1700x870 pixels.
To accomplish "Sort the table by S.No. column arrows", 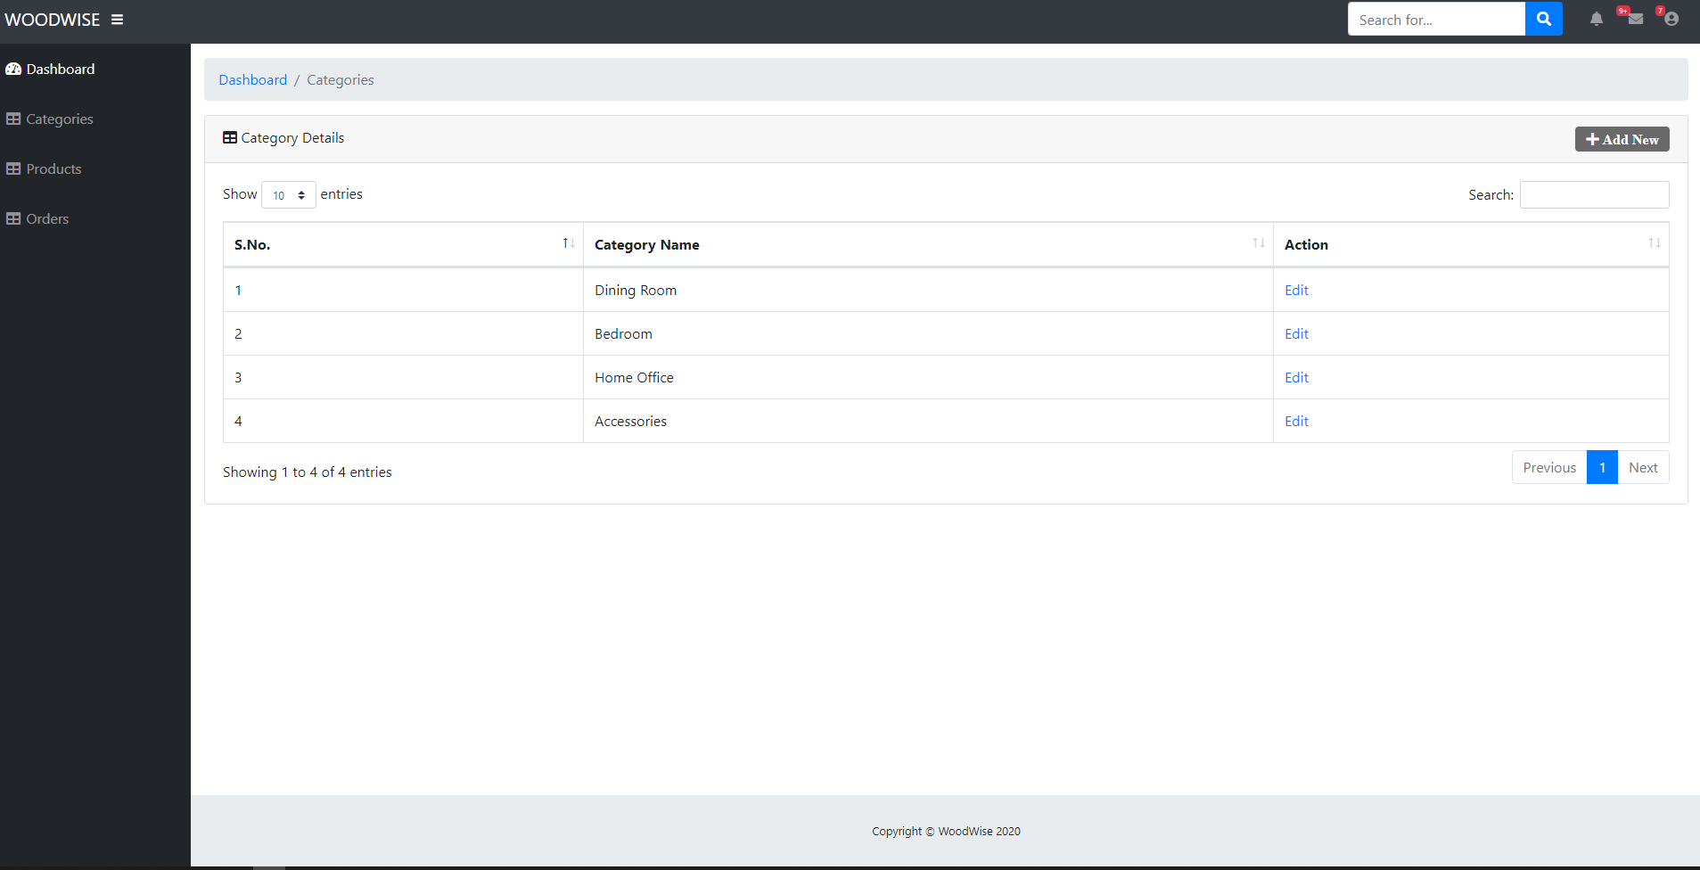I will [568, 243].
